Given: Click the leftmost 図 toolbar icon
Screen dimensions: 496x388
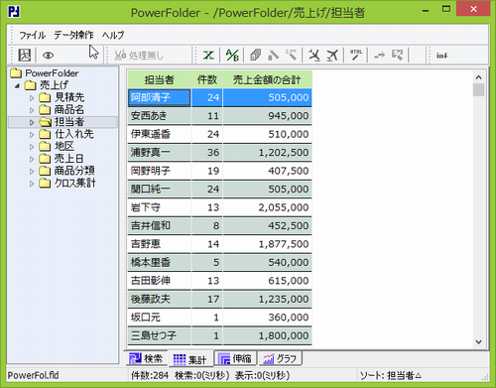Looking at the screenshot, I should pos(25,56).
